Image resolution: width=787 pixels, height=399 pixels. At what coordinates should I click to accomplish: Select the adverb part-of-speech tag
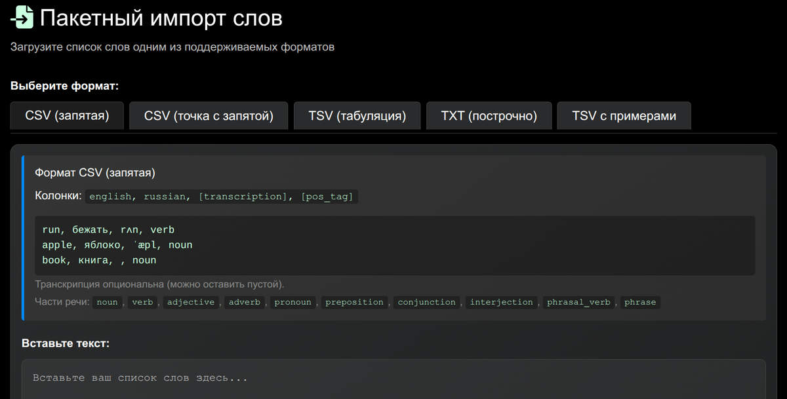point(244,302)
